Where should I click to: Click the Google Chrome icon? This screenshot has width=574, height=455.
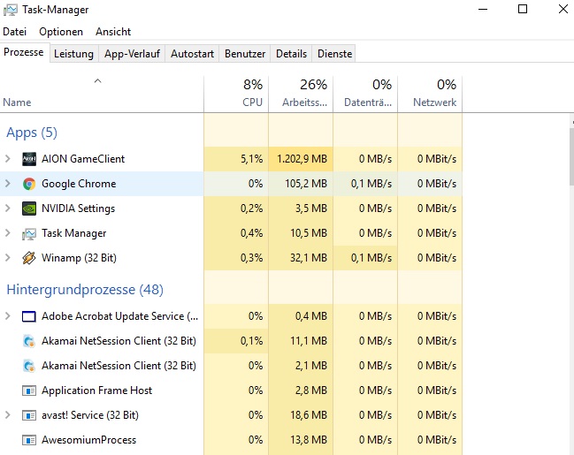tap(29, 184)
